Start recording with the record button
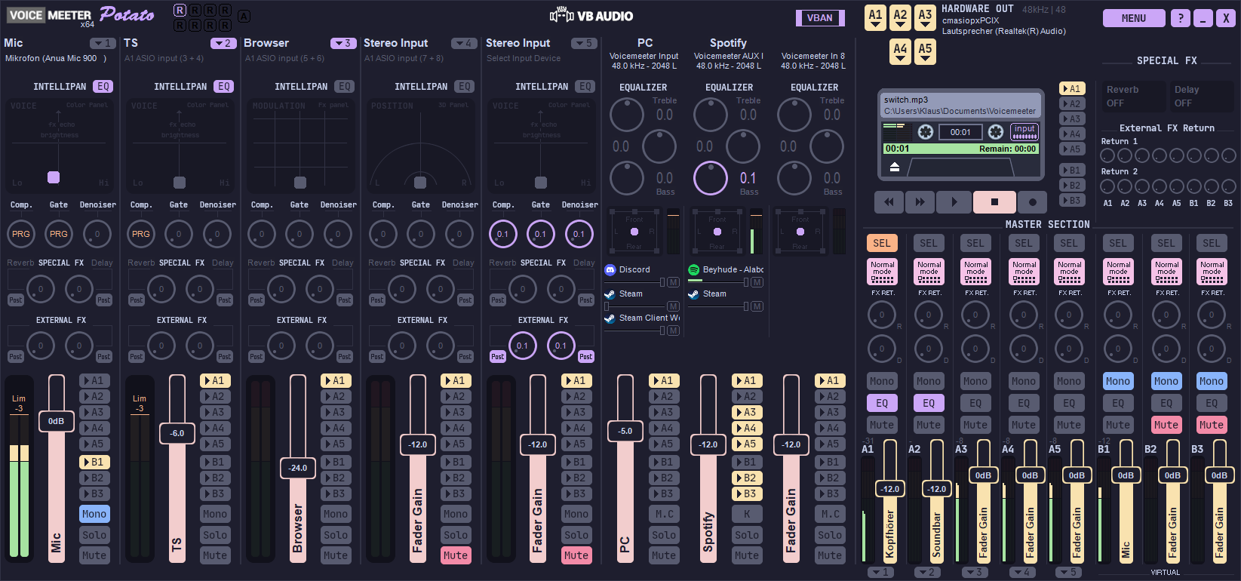This screenshot has height=581, width=1241. [1032, 201]
